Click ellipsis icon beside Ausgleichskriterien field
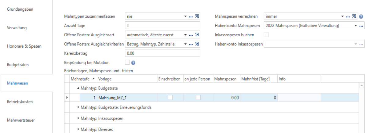This screenshot has height=133, width=365. coord(191,44)
